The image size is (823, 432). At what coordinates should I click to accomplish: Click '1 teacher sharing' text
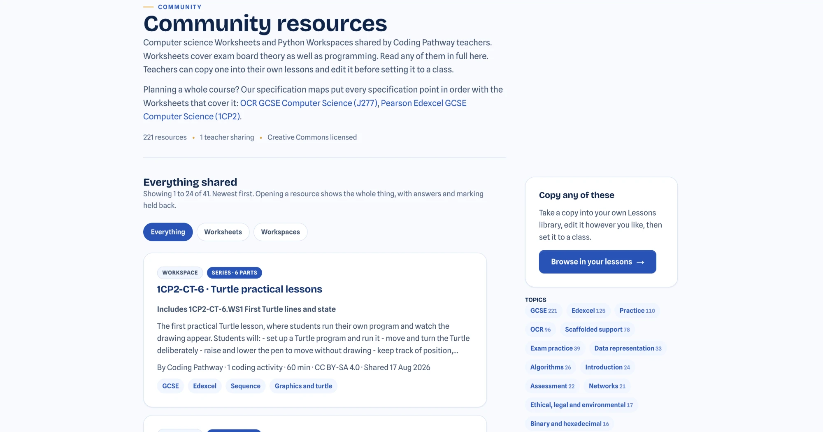pos(227,137)
